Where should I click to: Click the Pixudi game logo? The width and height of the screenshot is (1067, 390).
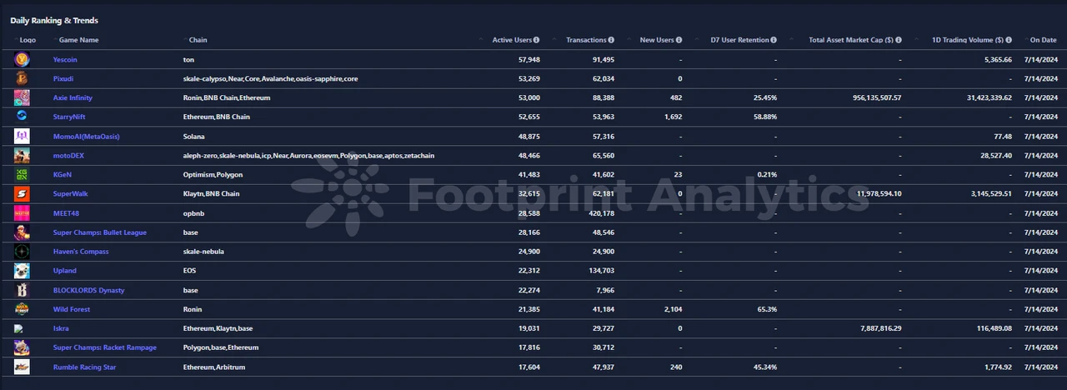pyautogui.click(x=23, y=78)
